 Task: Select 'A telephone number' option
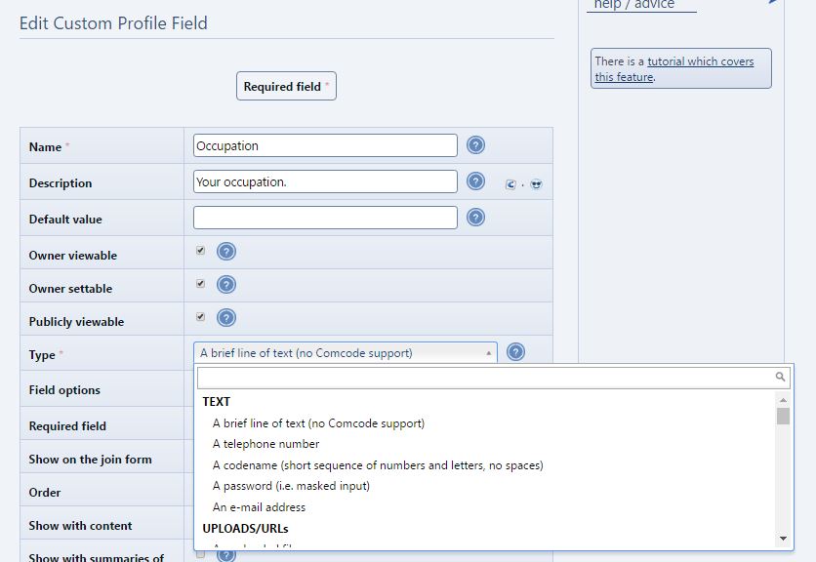point(265,444)
